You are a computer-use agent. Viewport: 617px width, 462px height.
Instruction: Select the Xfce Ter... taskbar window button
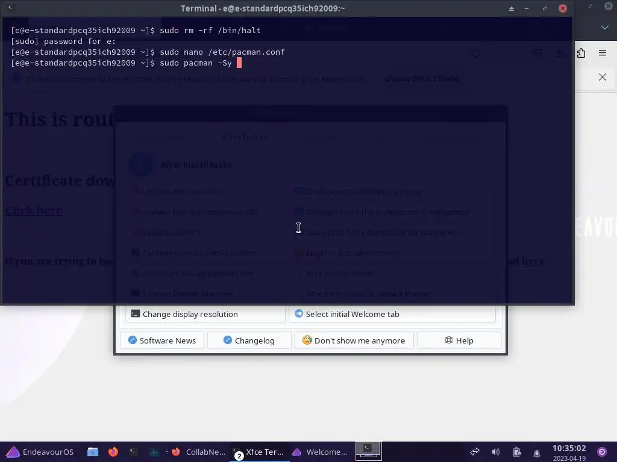(x=260, y=452)
